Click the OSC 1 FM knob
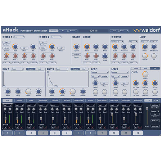 pos(33,46)
